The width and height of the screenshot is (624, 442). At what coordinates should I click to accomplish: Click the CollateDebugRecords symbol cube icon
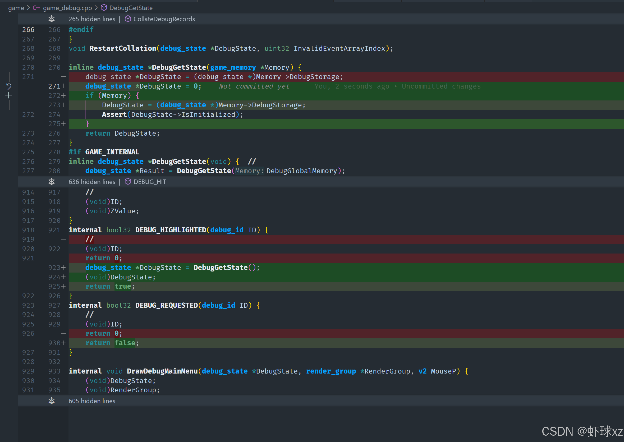tap(128, 19)
